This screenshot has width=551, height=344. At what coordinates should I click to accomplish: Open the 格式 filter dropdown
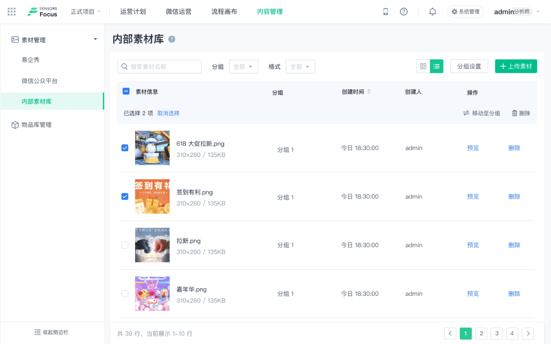pyautogui.click(x=300, y=67)
